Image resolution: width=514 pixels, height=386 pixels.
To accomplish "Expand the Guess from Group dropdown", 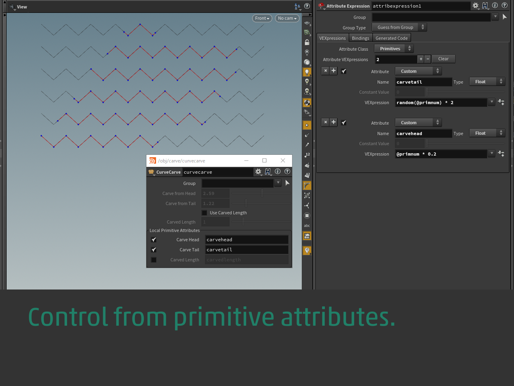I will pyautogui.click(x=399, y=27).
